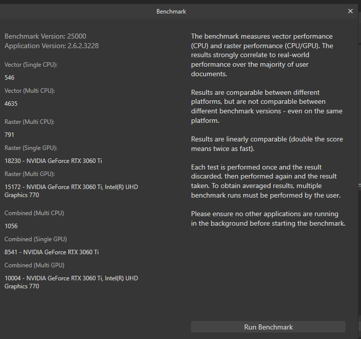Screen dimensions: 361x339
Task: Click the Raster (Multi CPU) label
Action: point(30,122)
